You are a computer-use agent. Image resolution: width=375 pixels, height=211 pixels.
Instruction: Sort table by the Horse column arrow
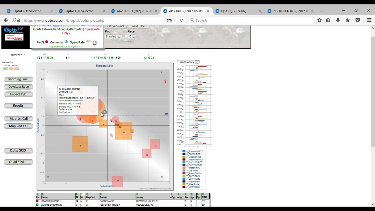[x=42, y=194]
